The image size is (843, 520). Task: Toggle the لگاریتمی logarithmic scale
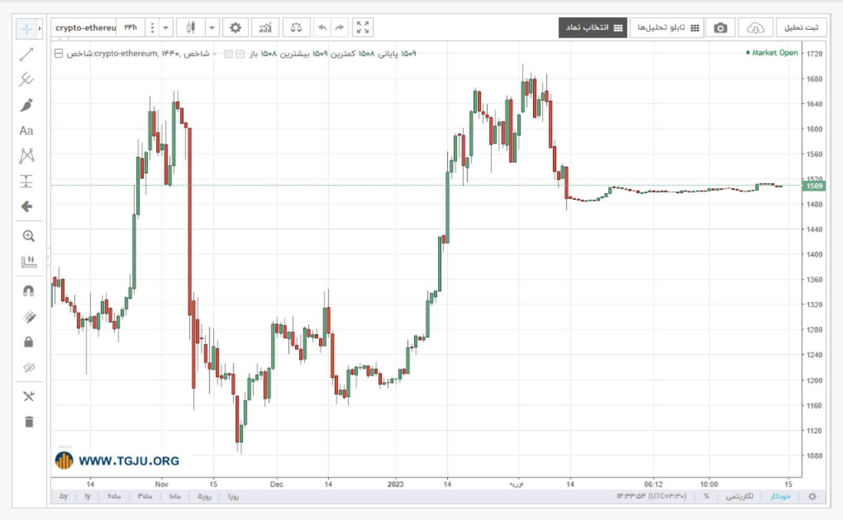coord(739,497)
